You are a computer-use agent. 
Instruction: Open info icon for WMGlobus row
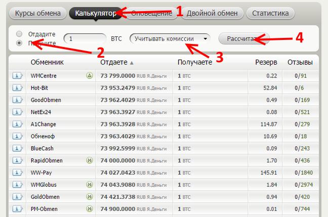point(17,185)
